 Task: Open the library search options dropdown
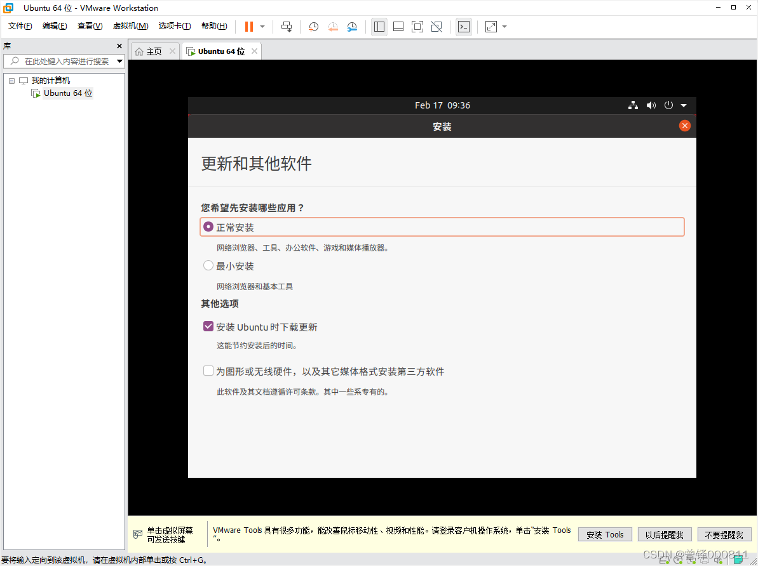point(119,62)
